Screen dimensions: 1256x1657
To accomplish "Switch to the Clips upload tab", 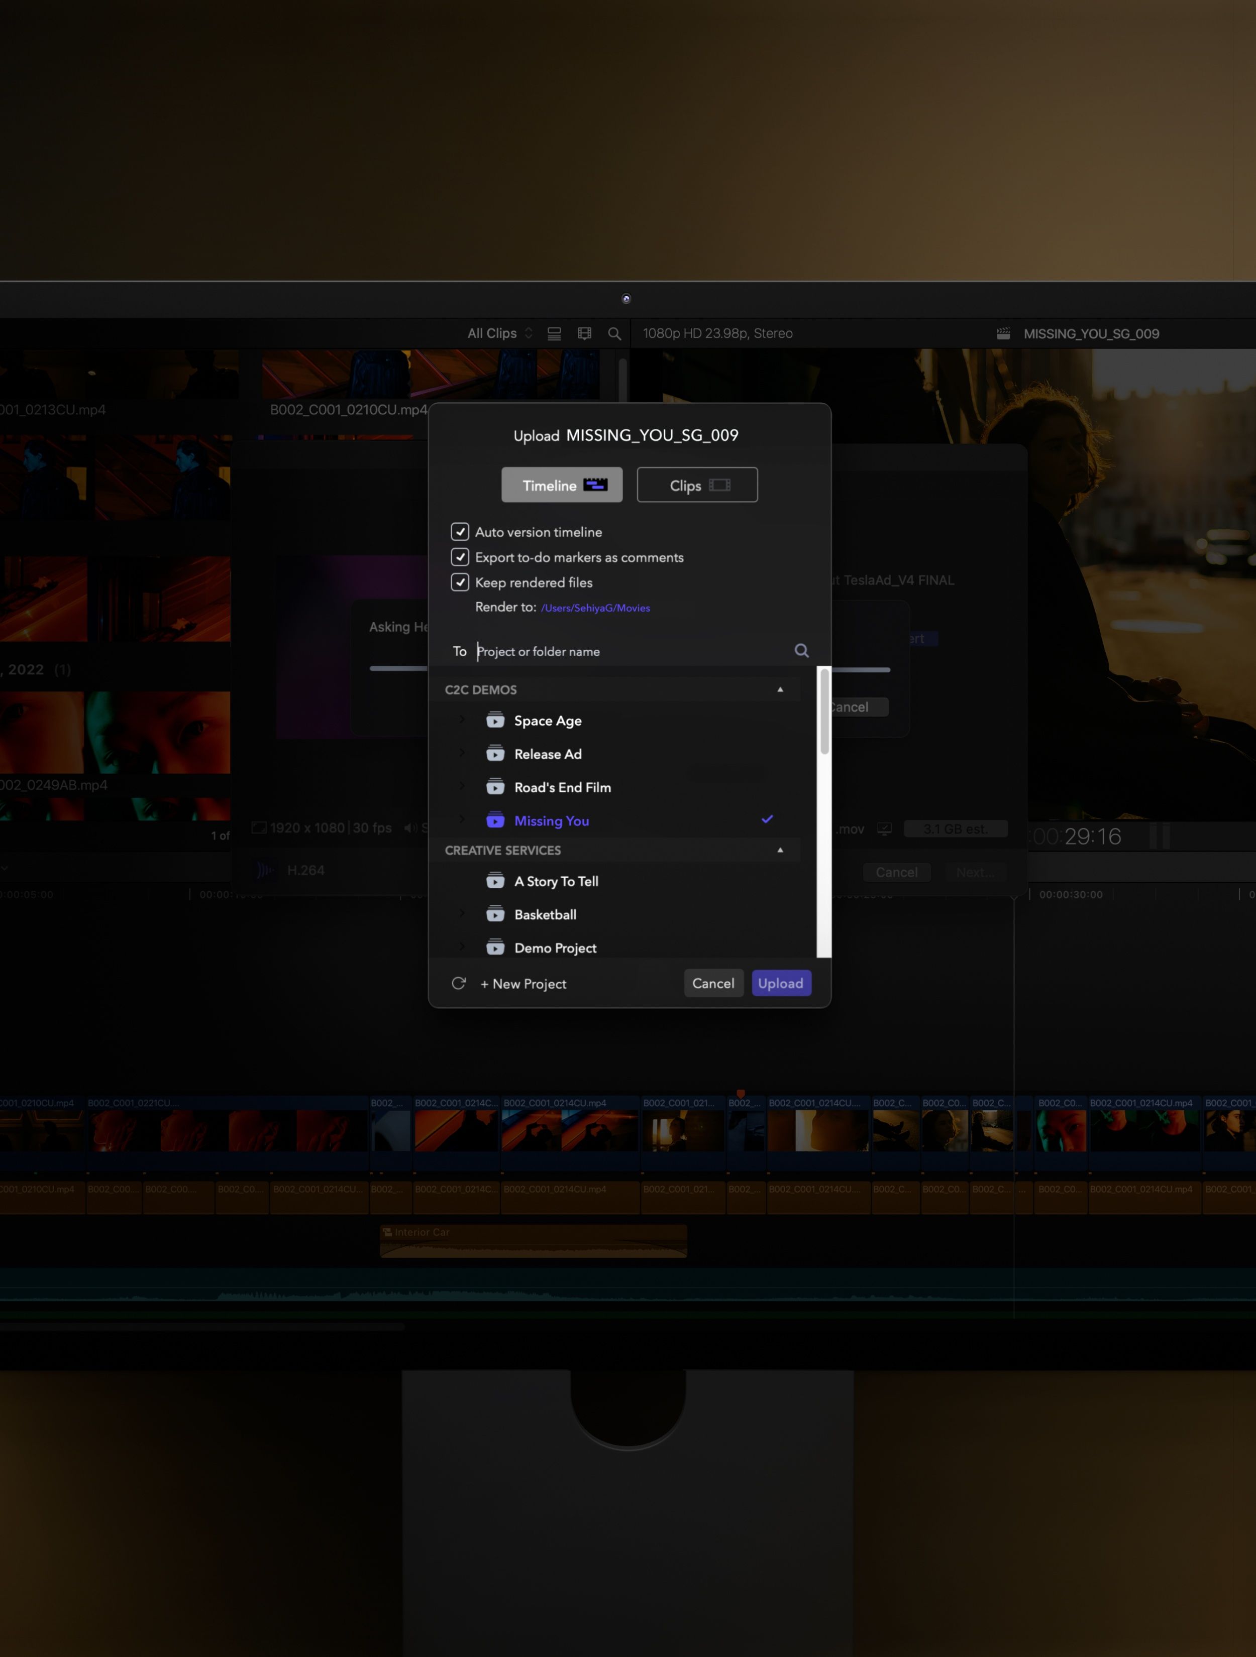I will pyautogui.click(x=697, y=486).
